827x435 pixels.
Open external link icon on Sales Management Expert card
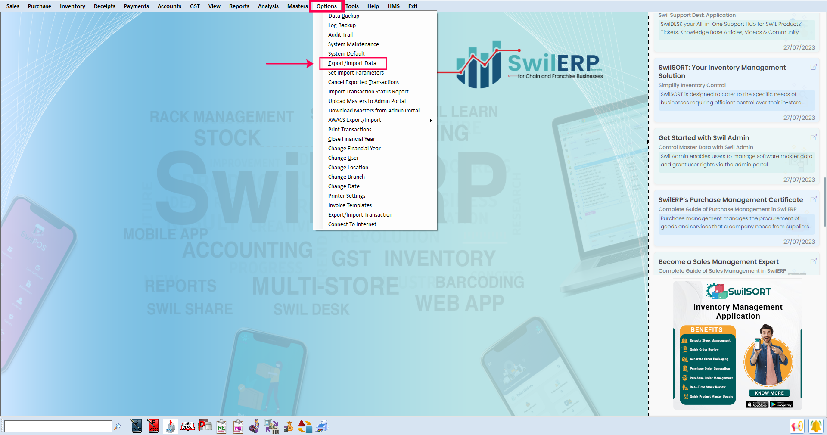pos(813,261)
